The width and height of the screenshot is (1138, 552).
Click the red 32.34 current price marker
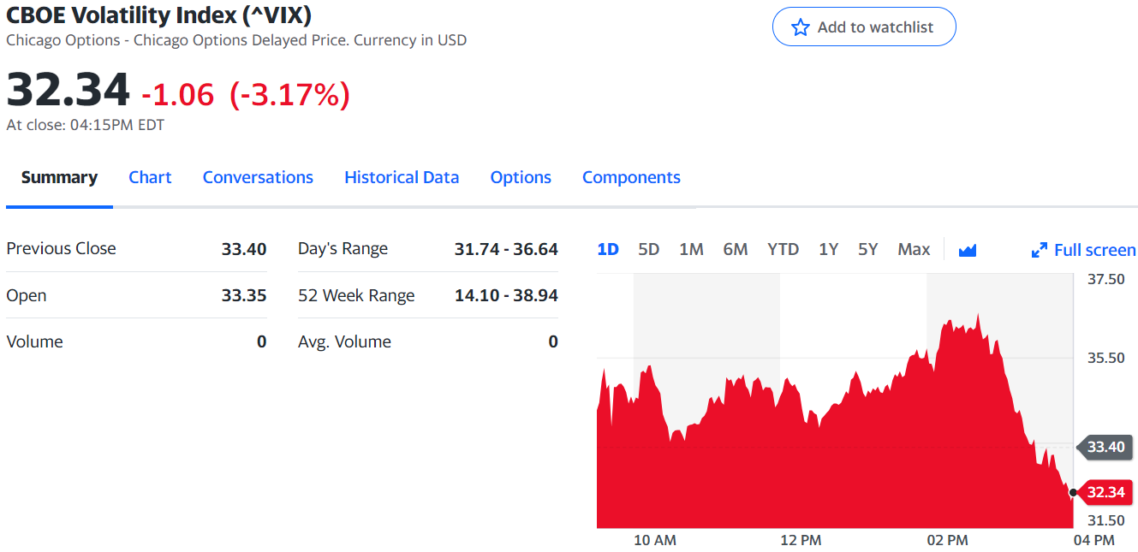pos(1104,492)
